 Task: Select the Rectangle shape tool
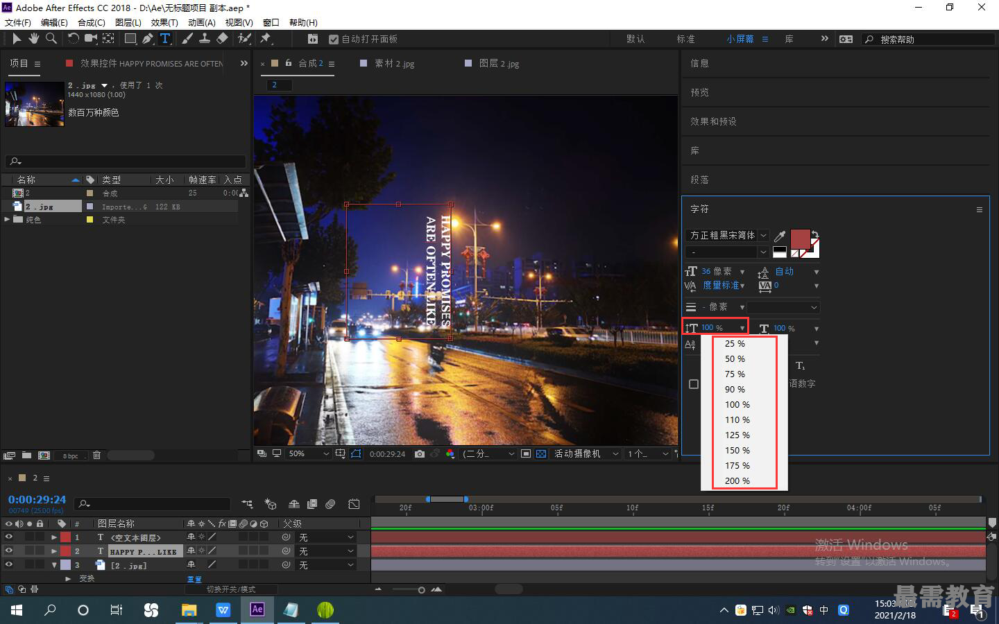[130, 39]
